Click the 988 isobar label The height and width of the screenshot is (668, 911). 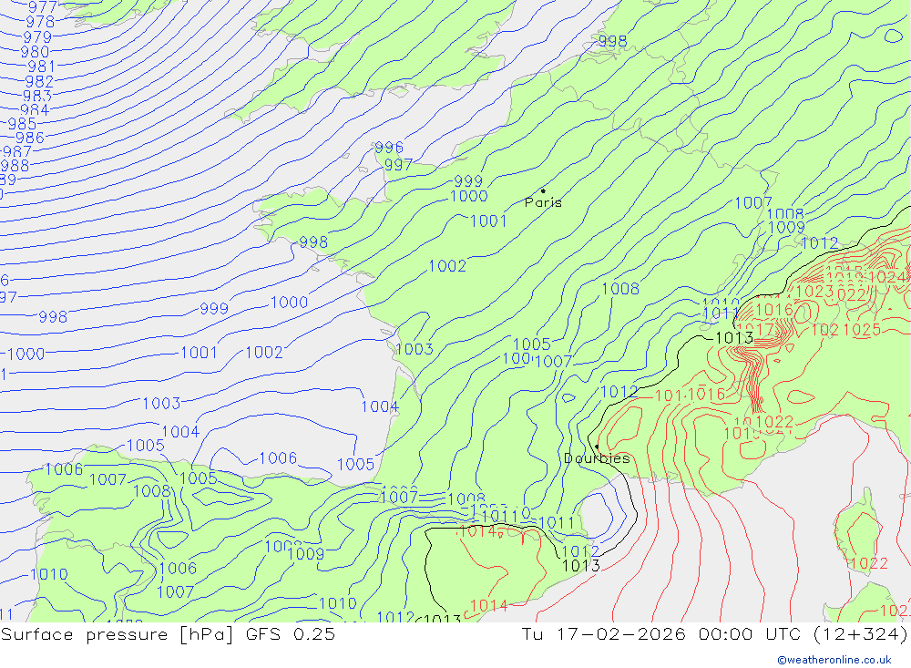[x=15, y=166]
